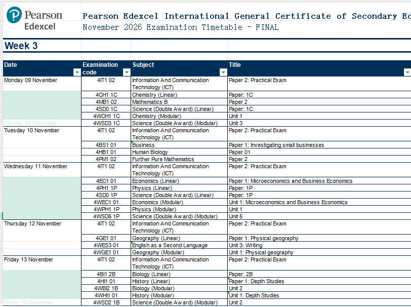The width and height of the screenshot is (411, 307).
Task: Select exam code 4EC1 01
Action: point(106,181)
